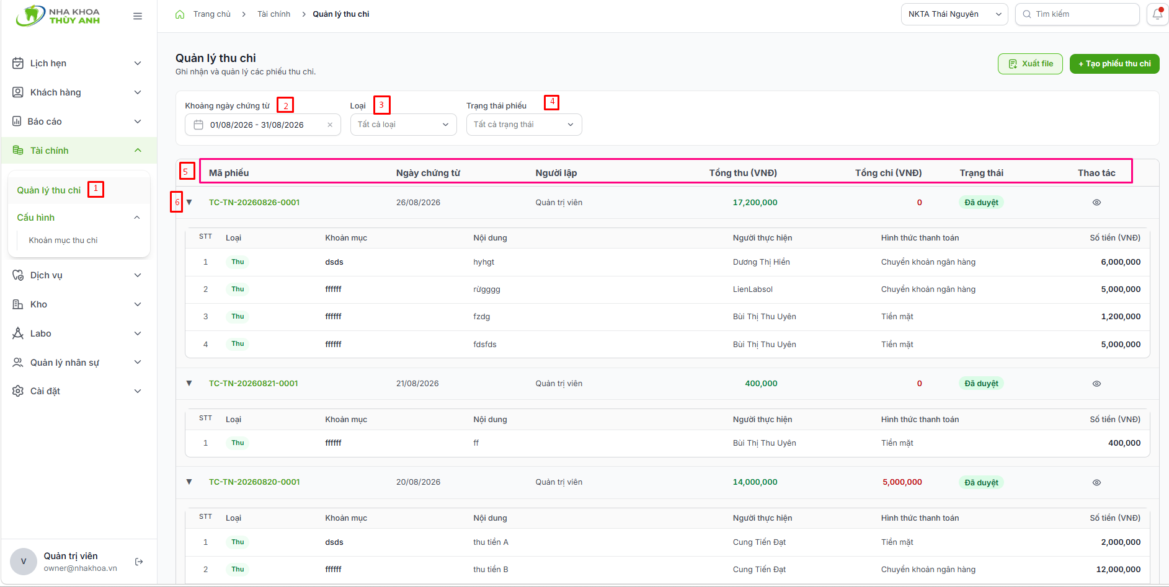The height and width of the screenshot is (587, 1169).
Task: View voucher TC-TN-20260821-0001 with the eye icon
Action: [x=1096, y=384]
